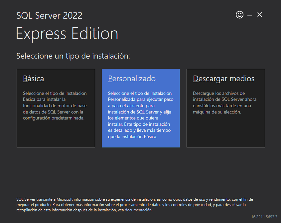Select the Personalizado installation tile
281x223 pixels.
click(x=141, y=108)
